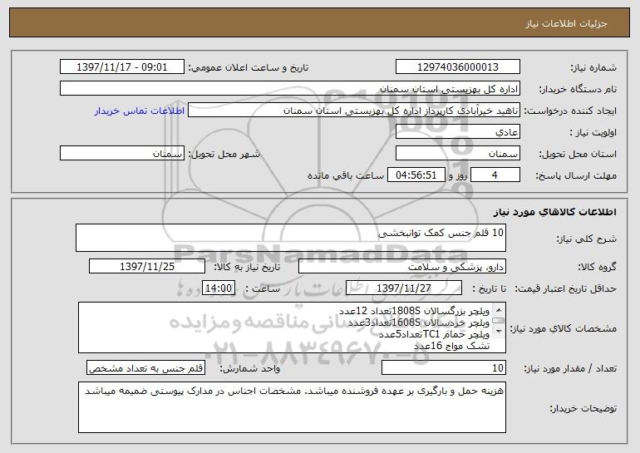Screen dimensions: 640x453
Task: Select the line 'ویلچر حمام TC1 تعداد5عدد'
Action: point(434,334)
